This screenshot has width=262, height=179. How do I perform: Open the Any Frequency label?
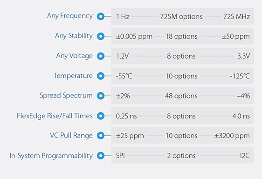tap(69, 16)
